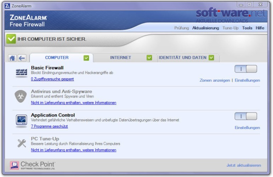
Task: Click 'IHR COMPUTER IST SICHER.' status text
Action: coord(52,39)
